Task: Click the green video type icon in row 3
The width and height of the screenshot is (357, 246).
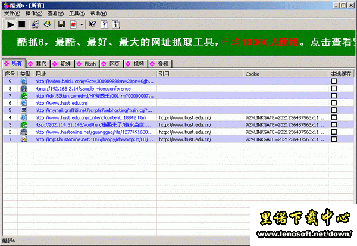Action: click(24, 124)
